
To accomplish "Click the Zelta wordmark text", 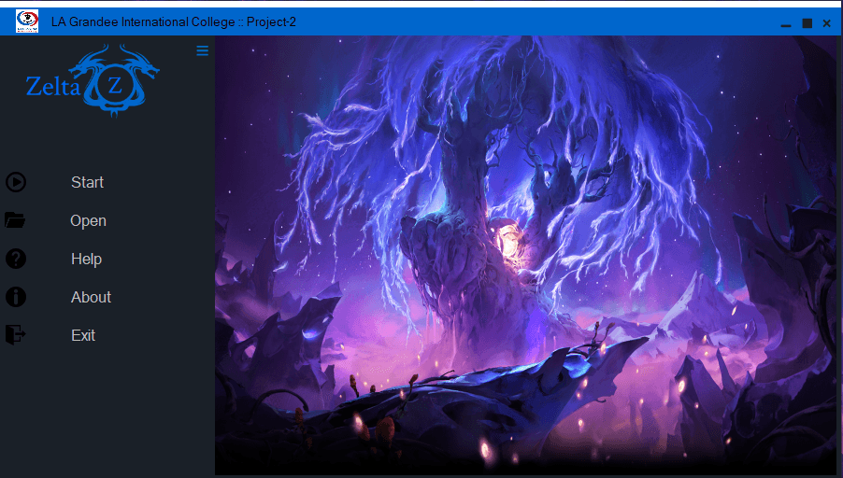I will tap(49, 87).
